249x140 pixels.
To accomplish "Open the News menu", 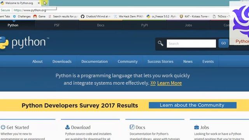I will point(188,61).
